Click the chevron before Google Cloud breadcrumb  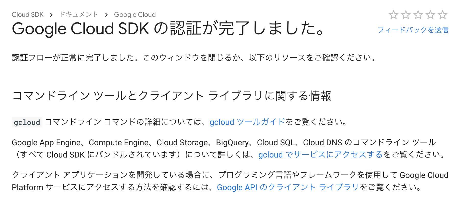(x=106, y=15)
